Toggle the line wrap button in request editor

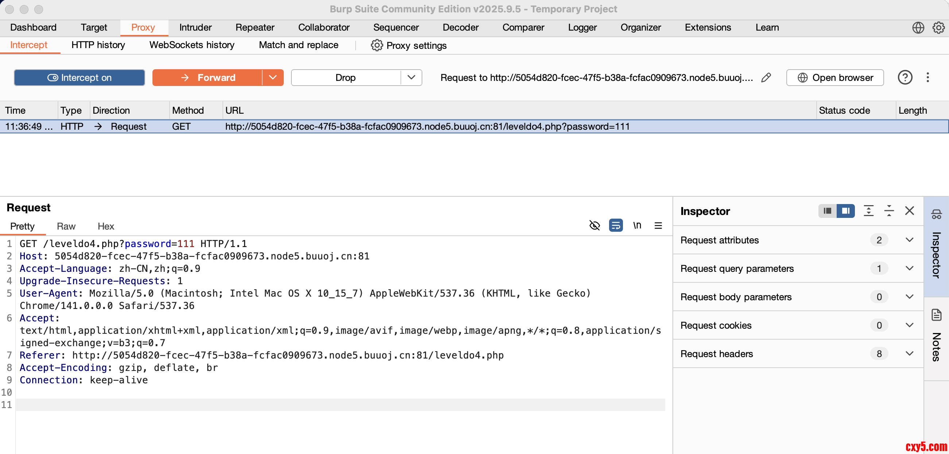(x=616, y=225)
